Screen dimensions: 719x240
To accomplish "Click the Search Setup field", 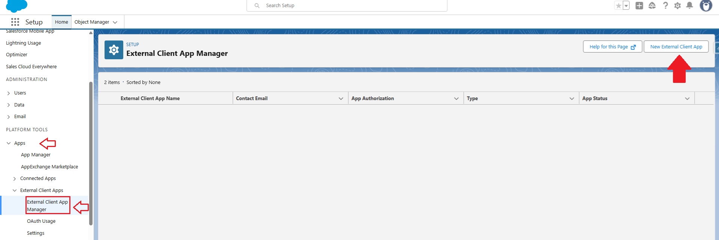I will point(347,6).
